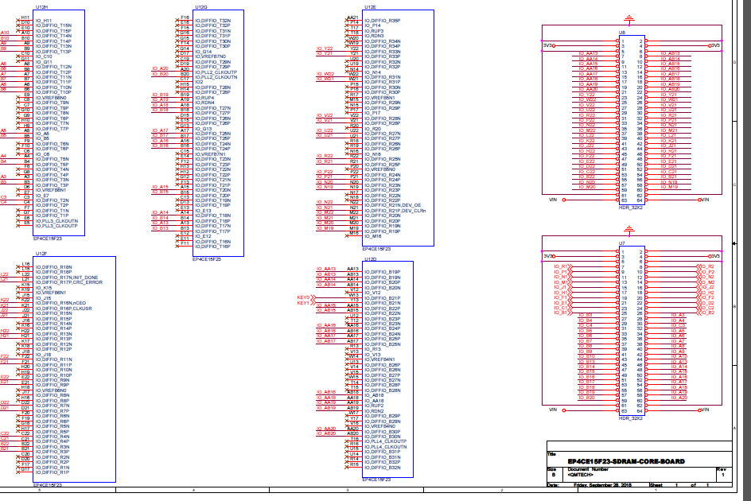Select right 3V3 power port of U8
This screenshot has height=501, width=751.
coord(714,45)
